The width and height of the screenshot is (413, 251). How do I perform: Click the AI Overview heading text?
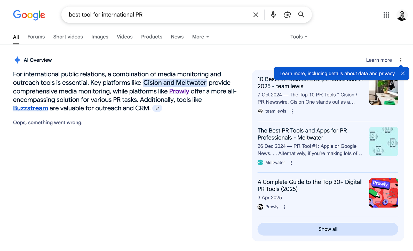tap(38, 60)
